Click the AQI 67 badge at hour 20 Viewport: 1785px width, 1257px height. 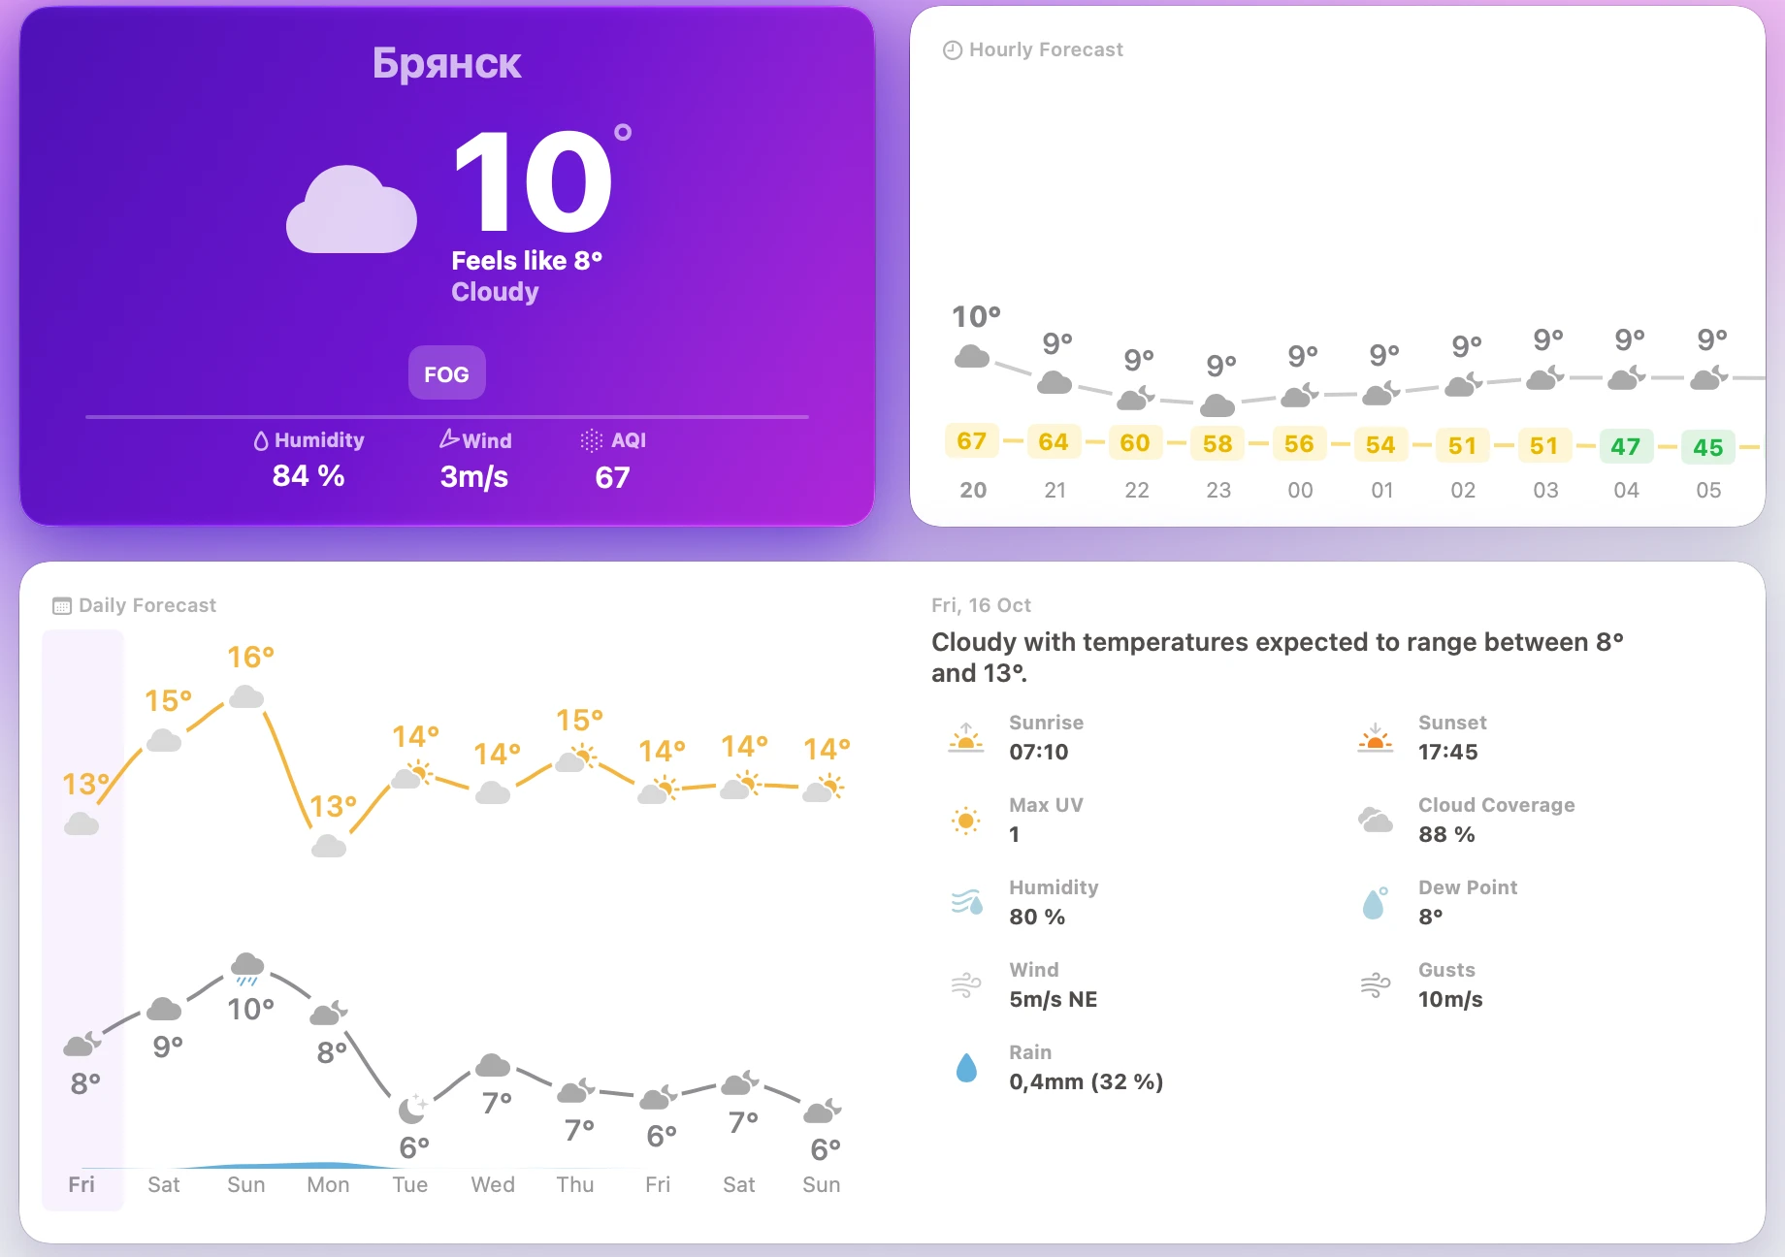point(971,441)
